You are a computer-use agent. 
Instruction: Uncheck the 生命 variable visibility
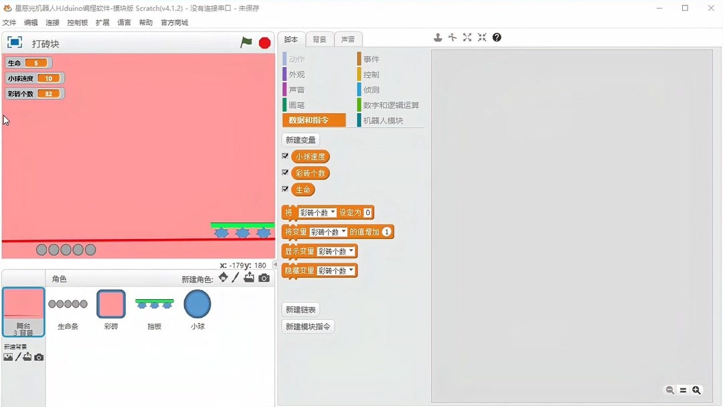click(x=286, y=189)
